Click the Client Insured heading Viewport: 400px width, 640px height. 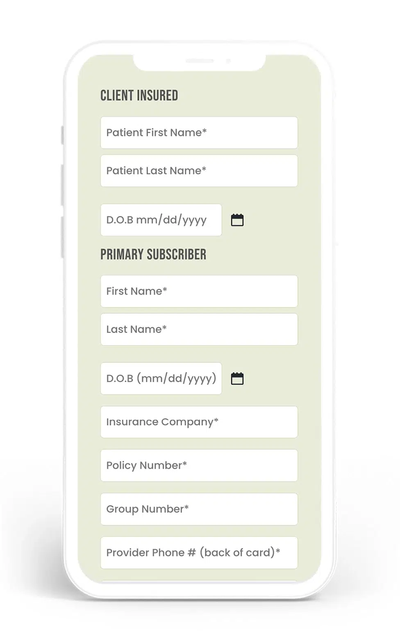[139, 95]
